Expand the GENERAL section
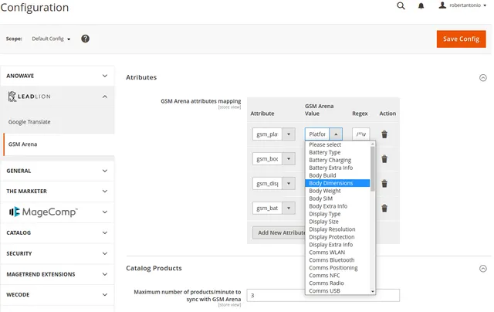The width and height of the screenshot is (494, 312). tap(57, 171)
